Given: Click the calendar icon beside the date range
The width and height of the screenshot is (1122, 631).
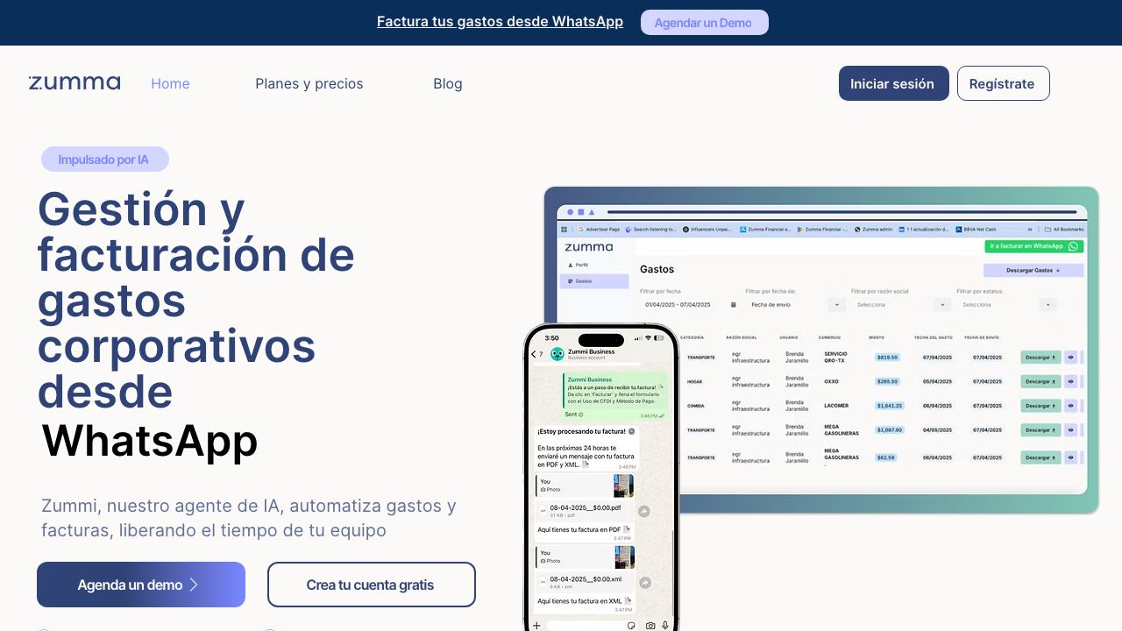Looking at the screenshot, I should click(x=734, y=305).
